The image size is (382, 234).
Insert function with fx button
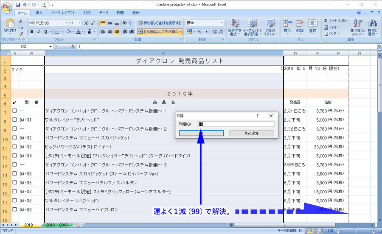pyautogui.click(x=73, y=47)
